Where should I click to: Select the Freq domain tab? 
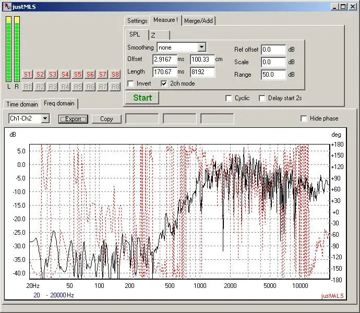[x=59, y=103]
